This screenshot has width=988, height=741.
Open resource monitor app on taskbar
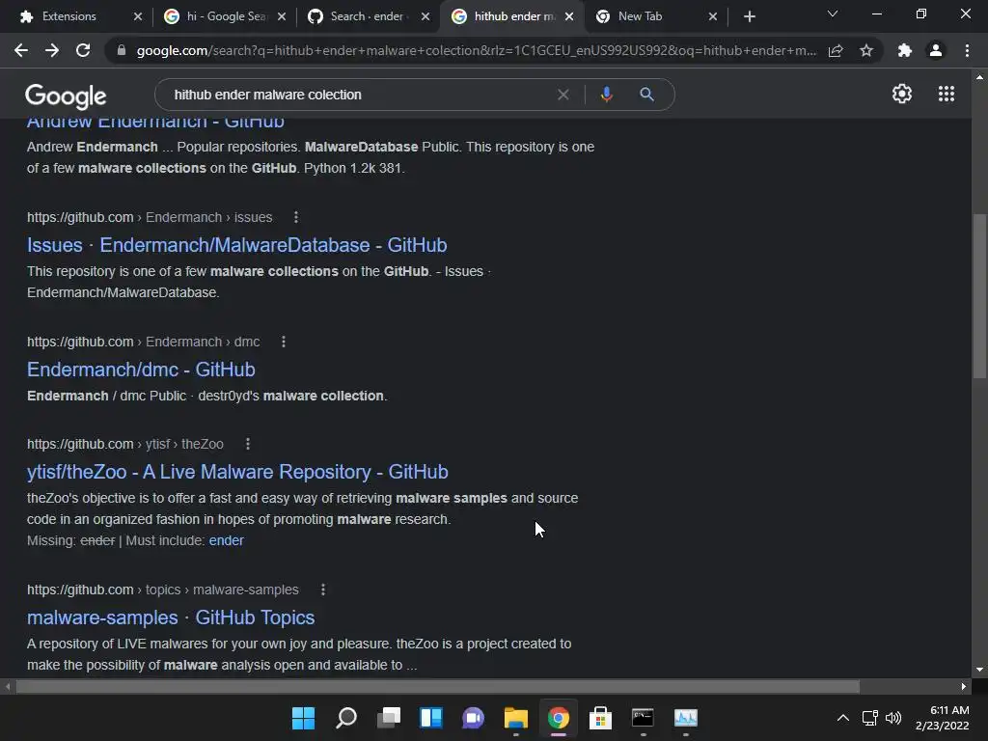[686, 718]
